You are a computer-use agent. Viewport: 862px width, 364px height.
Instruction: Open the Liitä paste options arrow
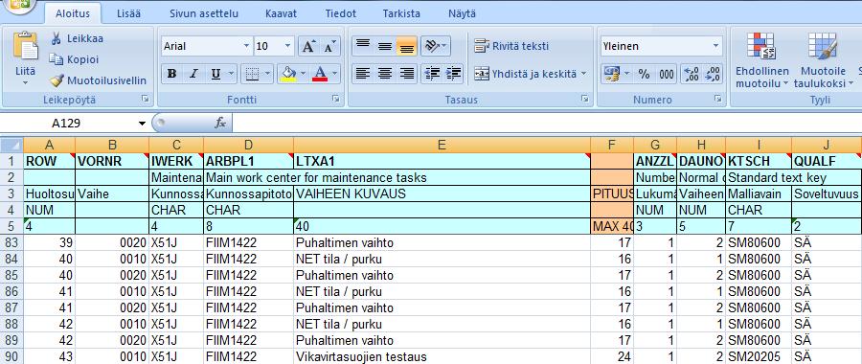click(x=25, y=82)
